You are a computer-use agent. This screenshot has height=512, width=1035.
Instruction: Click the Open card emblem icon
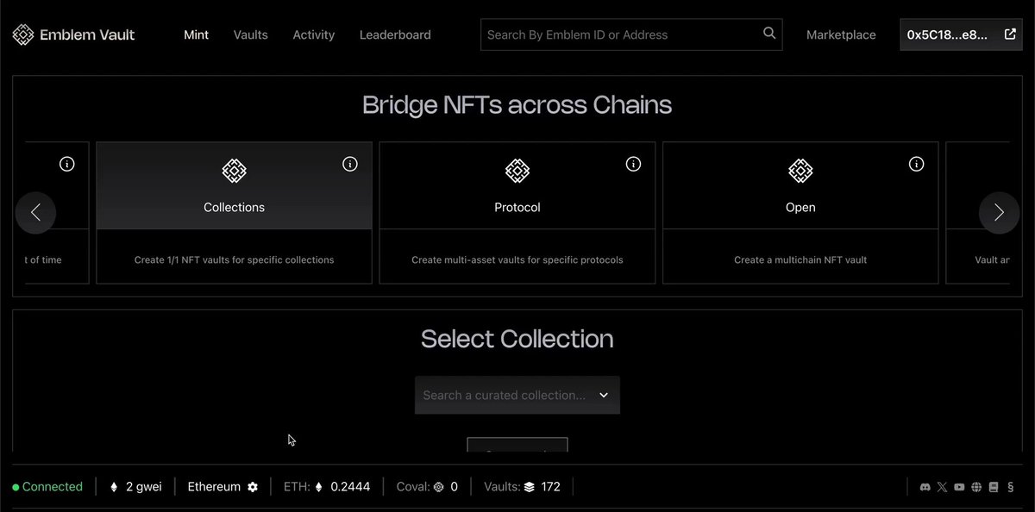pyautogui.click(x=800, y=171)
